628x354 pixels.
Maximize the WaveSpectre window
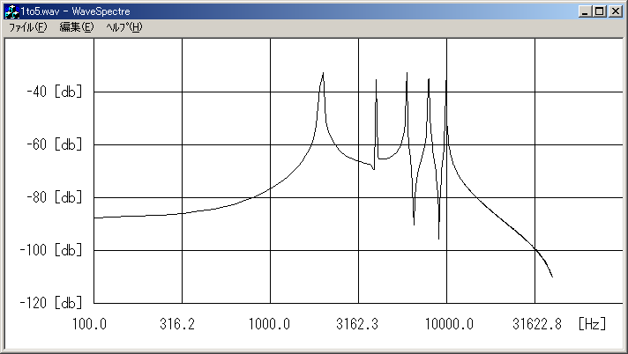click(x=600, y=11)
